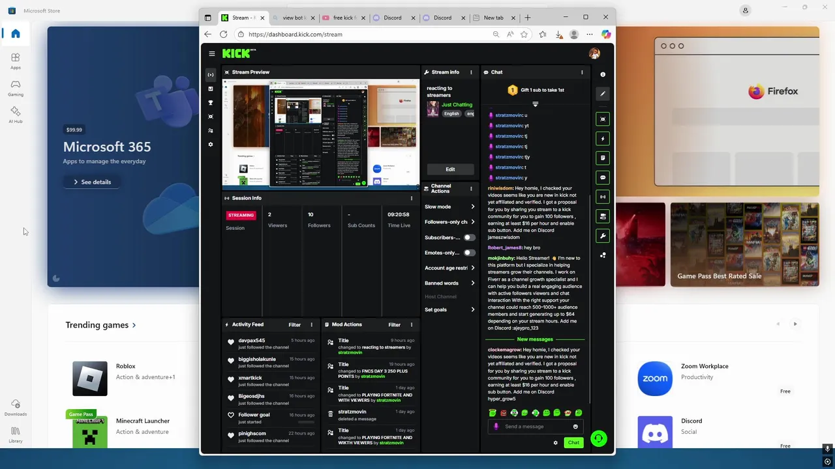This screenshot has width=835, height=469.
Task: Switch to the 'free kick' YouTube tab
Action: click(342, 18)
